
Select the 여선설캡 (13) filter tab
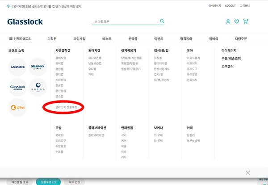click(20, 182)
